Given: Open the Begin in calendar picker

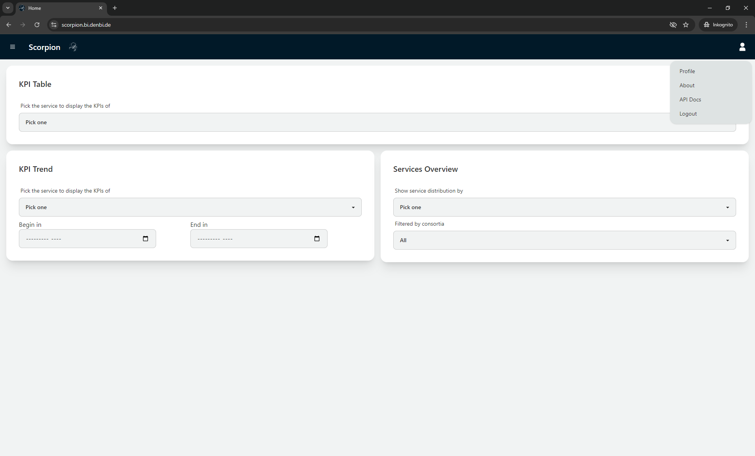Looking at the screenshot, I should [x=145, y=239].
